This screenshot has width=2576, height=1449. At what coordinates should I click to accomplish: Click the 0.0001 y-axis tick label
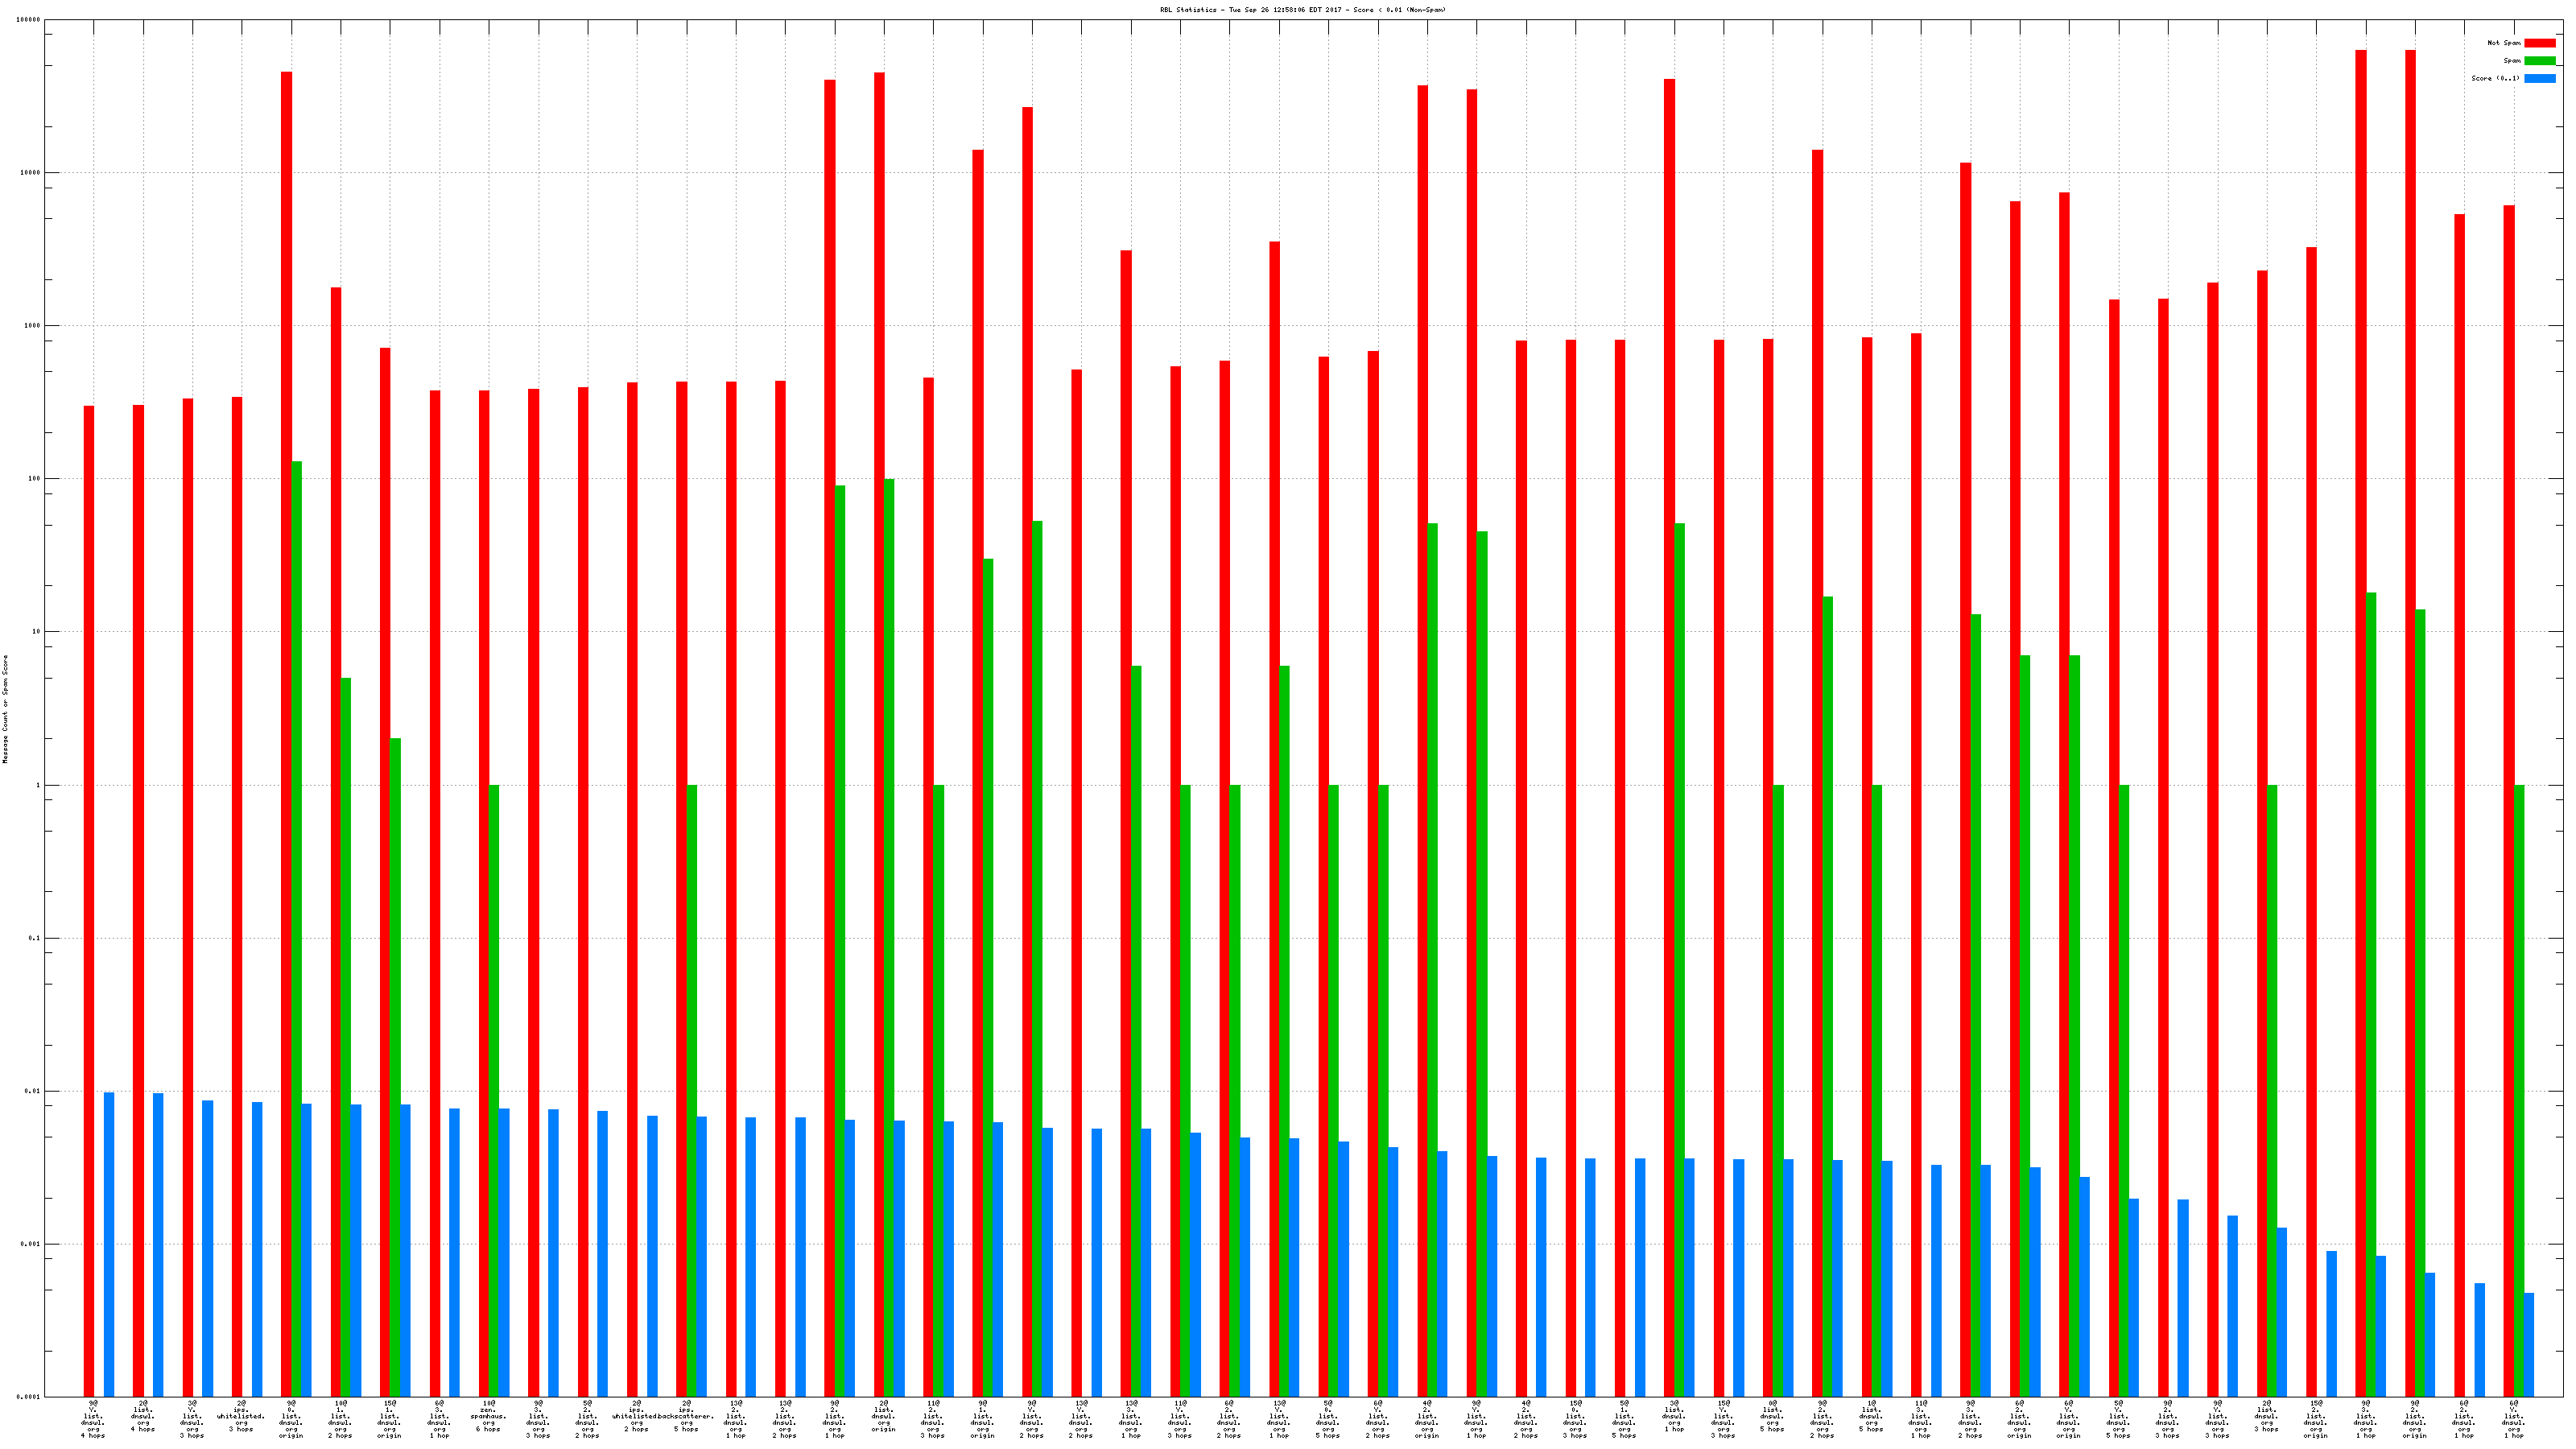point(28,1397)
